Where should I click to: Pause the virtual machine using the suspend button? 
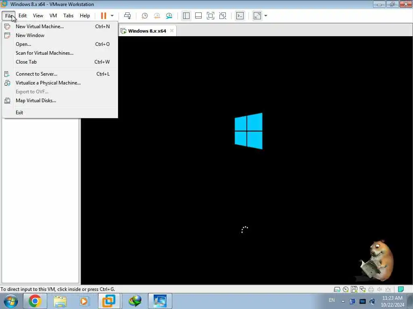(104, 16)
